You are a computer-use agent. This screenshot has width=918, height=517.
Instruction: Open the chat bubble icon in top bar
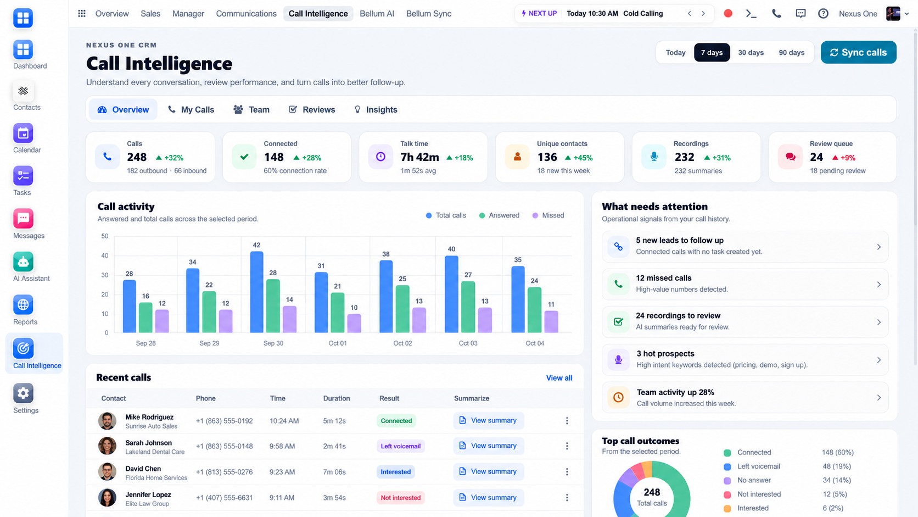point(801,13)
